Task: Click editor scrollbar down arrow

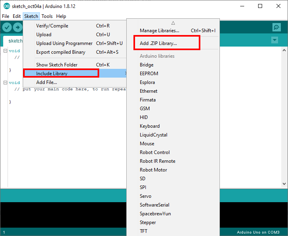Action: [x=284, y=184]
